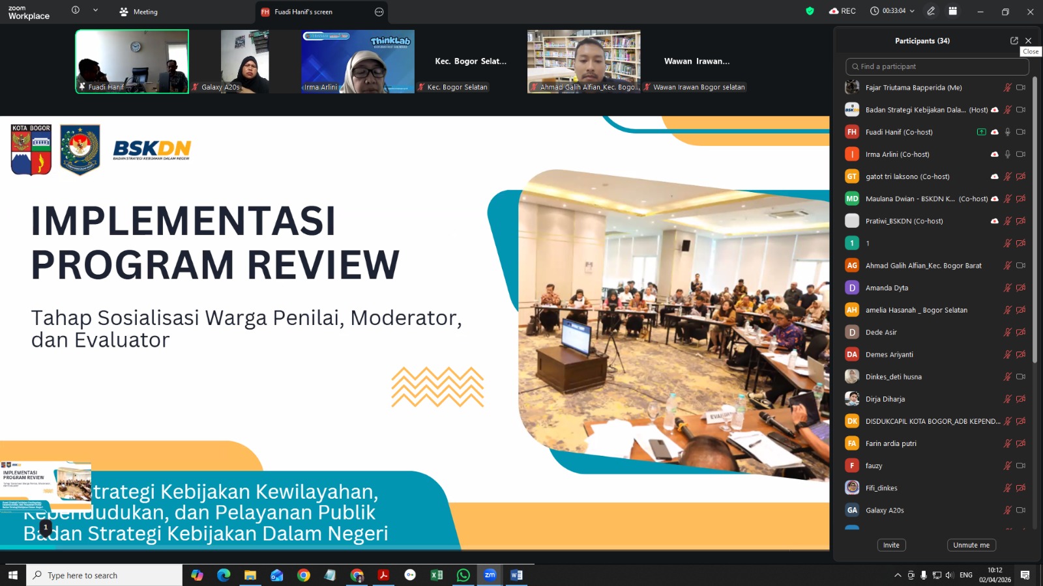Click the green encryption shield icon
The width and height of the screenshot is (1043, 586).
[x=810, y=11]
